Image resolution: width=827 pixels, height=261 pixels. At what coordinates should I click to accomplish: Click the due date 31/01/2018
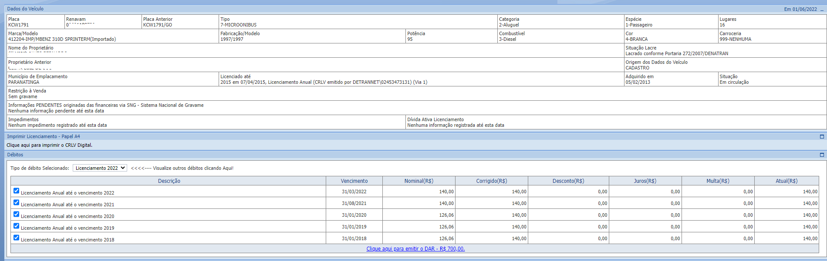354,238
